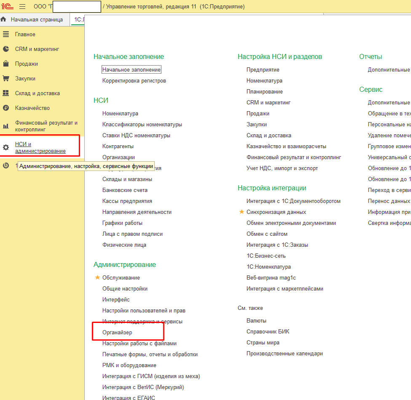The height and width of the screenshot is (400, 411).
Task: Open the Склад и доставка sidebar section
Action: pyautogui.click(x=37, y=93)
